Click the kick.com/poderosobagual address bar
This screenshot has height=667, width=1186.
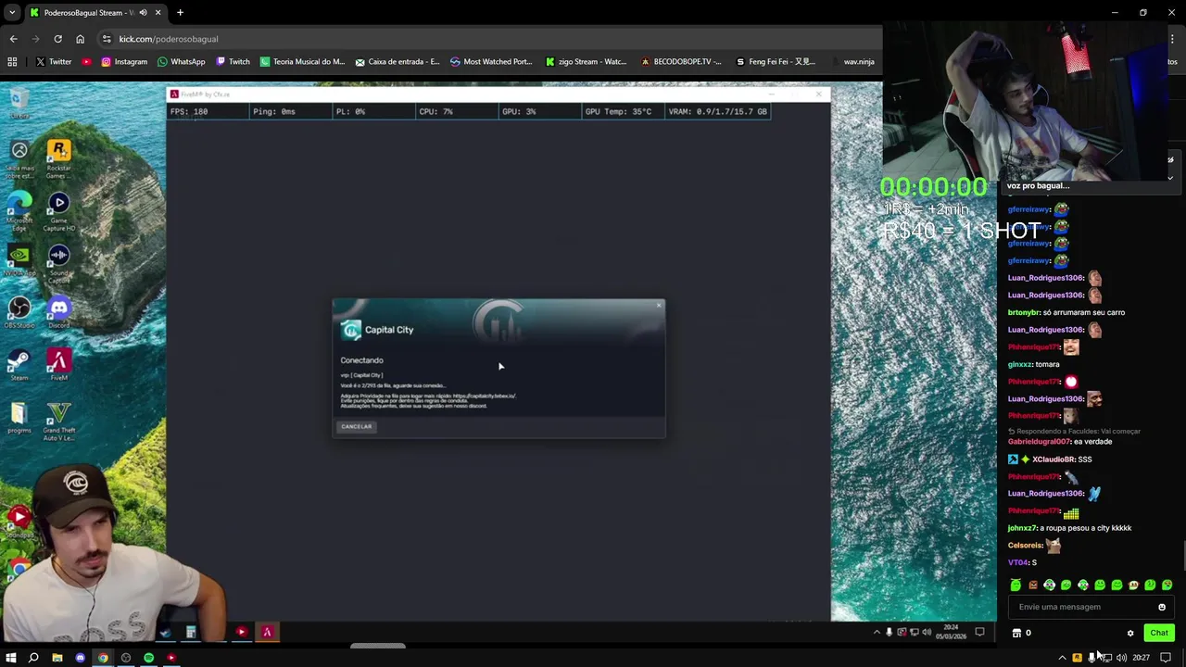tap(491, 39)
